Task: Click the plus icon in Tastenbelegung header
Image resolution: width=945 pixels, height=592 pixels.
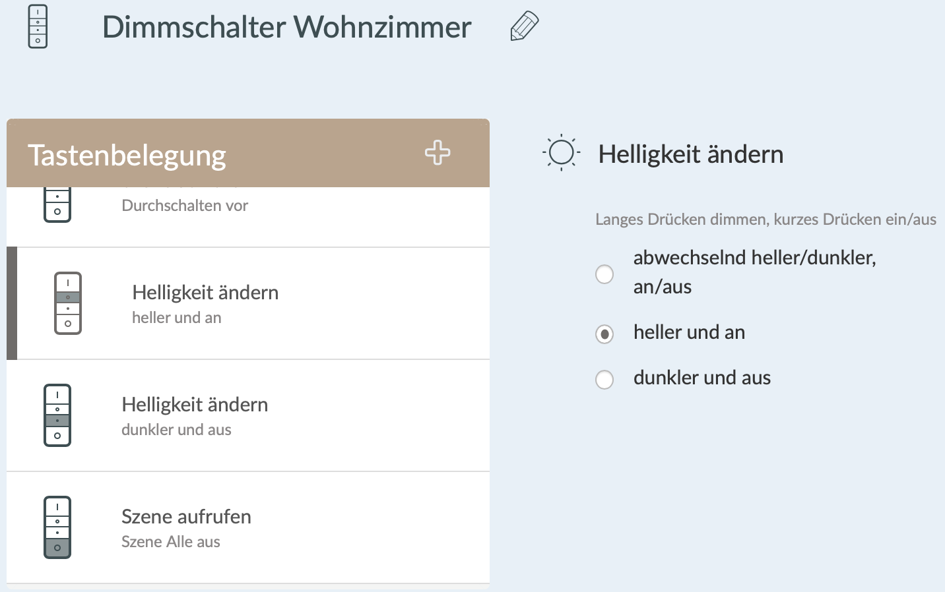Action: (x=438, y=153)
